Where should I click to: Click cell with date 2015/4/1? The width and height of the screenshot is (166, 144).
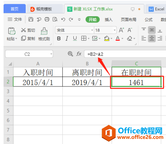38,82
